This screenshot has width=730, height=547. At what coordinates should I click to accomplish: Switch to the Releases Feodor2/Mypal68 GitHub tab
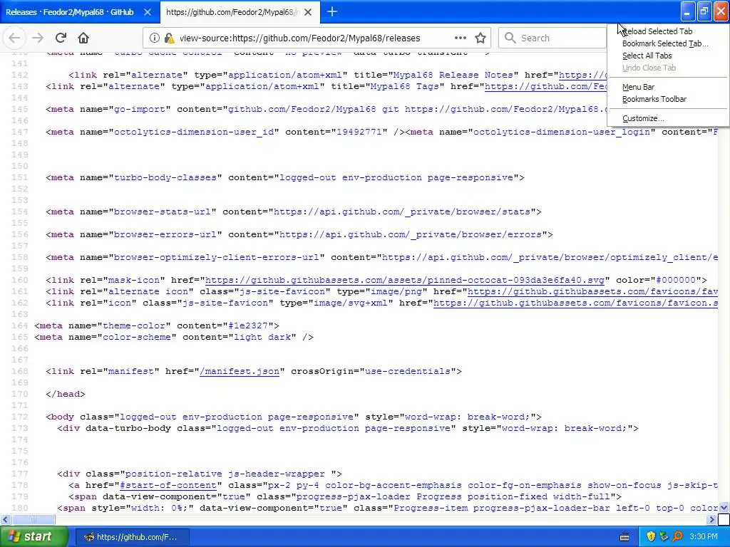pyautogui.click(x=70, y=12)
